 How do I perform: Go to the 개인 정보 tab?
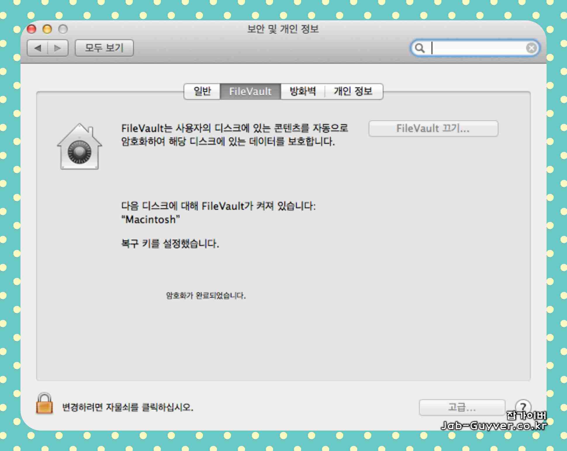[x=353, y=91]
